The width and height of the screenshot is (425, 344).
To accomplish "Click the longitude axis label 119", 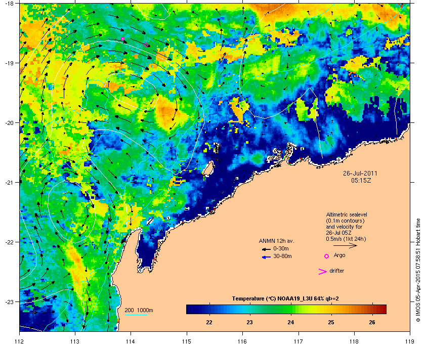I will tap(410, 341).
